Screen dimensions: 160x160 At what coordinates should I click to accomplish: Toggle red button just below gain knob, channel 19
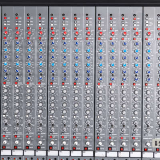point(75,38)
